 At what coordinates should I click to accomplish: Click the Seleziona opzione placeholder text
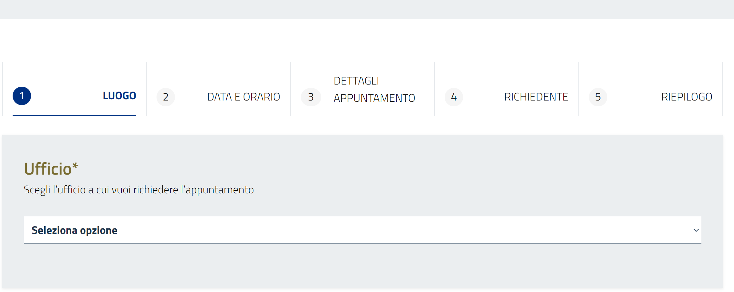(74, 230)
